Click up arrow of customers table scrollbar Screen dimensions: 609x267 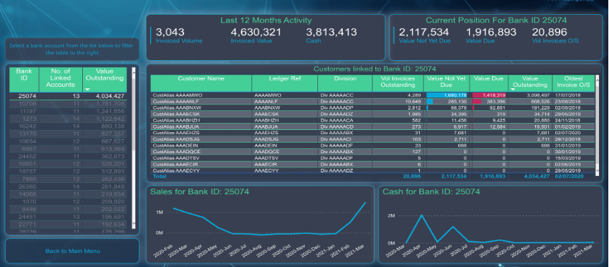[x=598, y=78]
